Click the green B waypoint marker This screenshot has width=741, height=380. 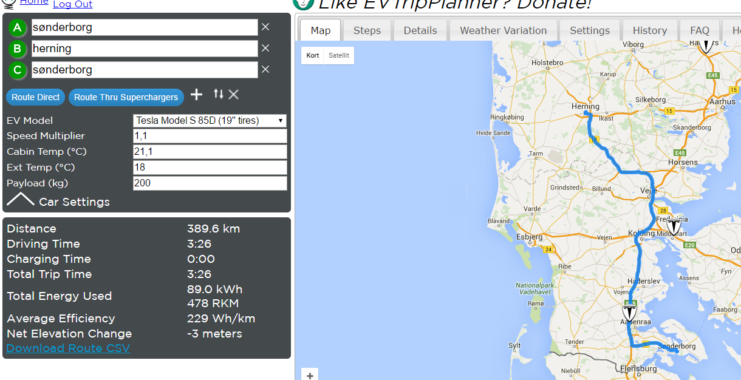pyautogui.click(x=18, y=49)
